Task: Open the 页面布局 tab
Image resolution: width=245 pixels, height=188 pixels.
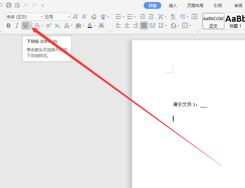Action: (x=195, y=6)
